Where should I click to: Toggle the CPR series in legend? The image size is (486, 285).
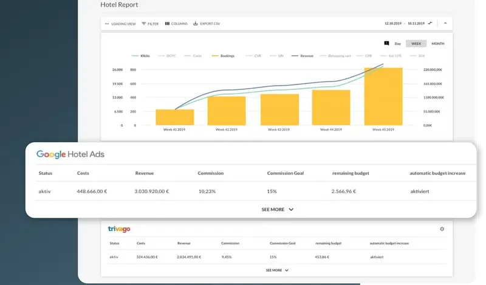[364, 56]
